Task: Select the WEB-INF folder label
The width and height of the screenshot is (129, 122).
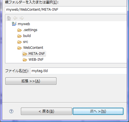Action: point(36,60)
